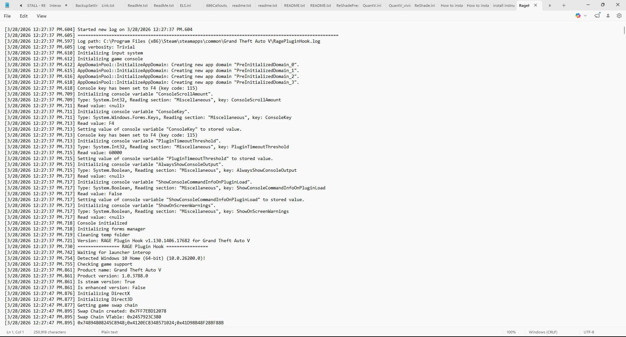The height and width of the screenshot is (337, 626).
Task: Click 'Read value: F4' line
Action: tap(59, 123)
